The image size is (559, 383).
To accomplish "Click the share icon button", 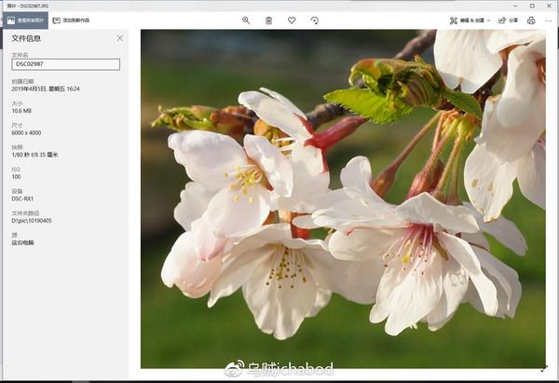I will pyautogui.click(x=508, y=21).
